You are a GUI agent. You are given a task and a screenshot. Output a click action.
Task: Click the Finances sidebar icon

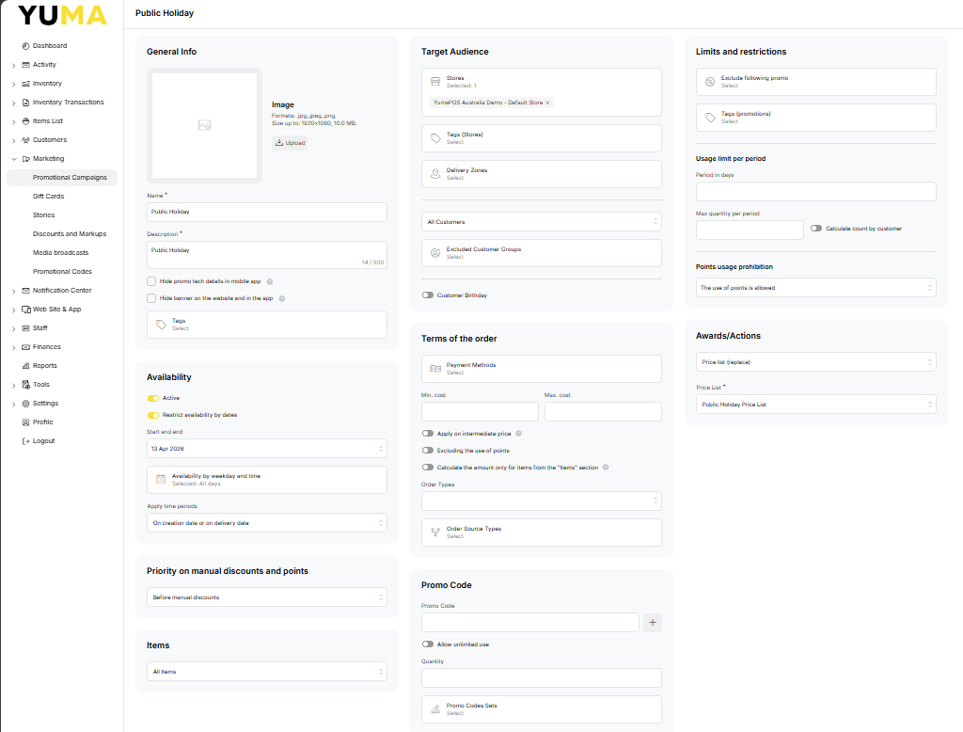[x=25, y=347]
